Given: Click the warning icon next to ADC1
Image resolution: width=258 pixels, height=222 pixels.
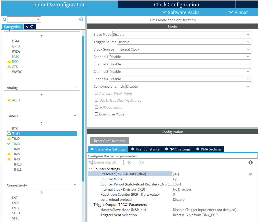Looking at the screenshot, I should 9,100.
